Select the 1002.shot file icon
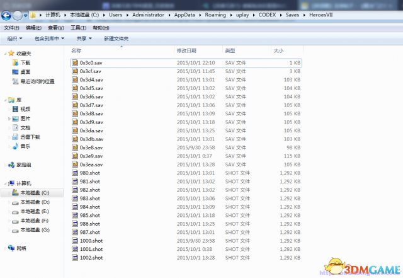This screenshot has height=278, width=403. click(75, 258)
